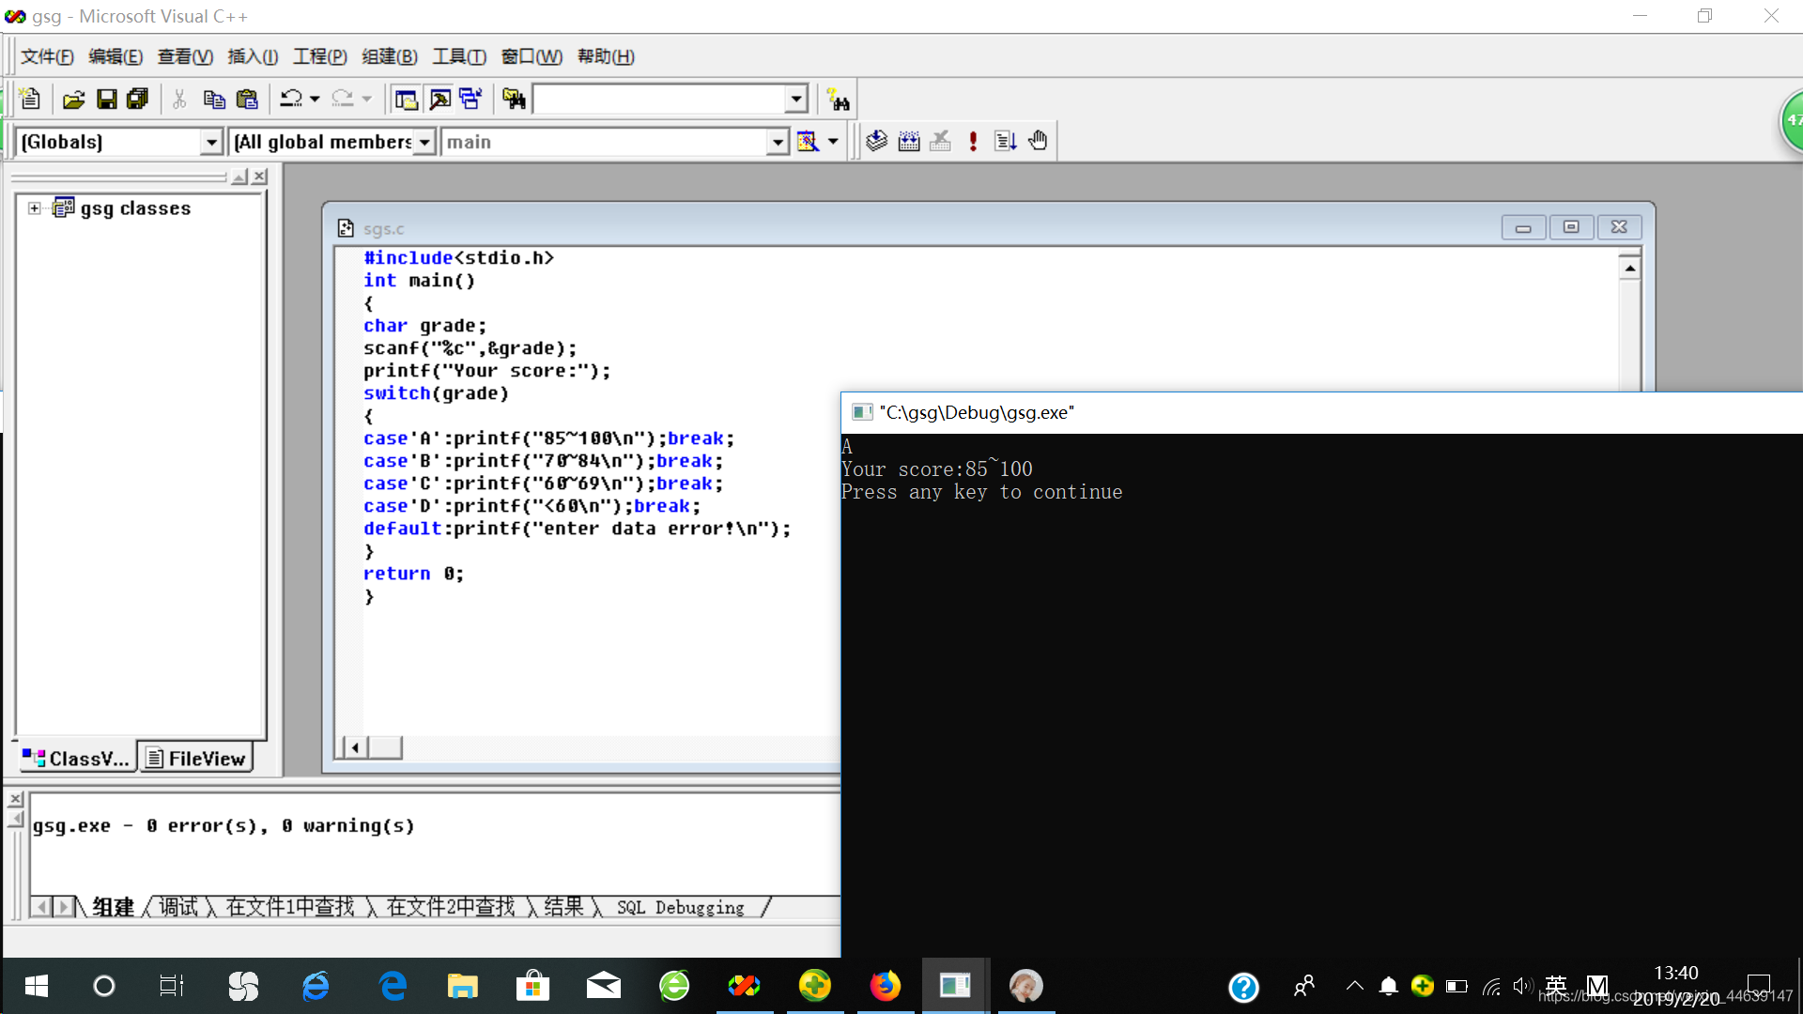The image size is (1803, 1014).
Task: Switch to the ClassView tab
Action: (77, 759)
